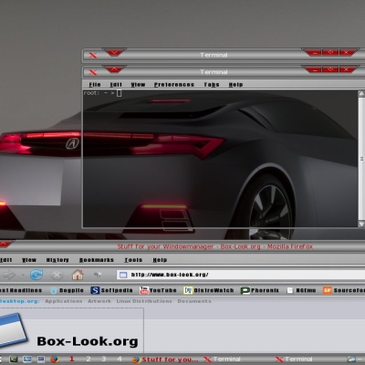Click the third monitor launcher icon in panel
Viewport: 365px width, 365px height.
[41, 360]
